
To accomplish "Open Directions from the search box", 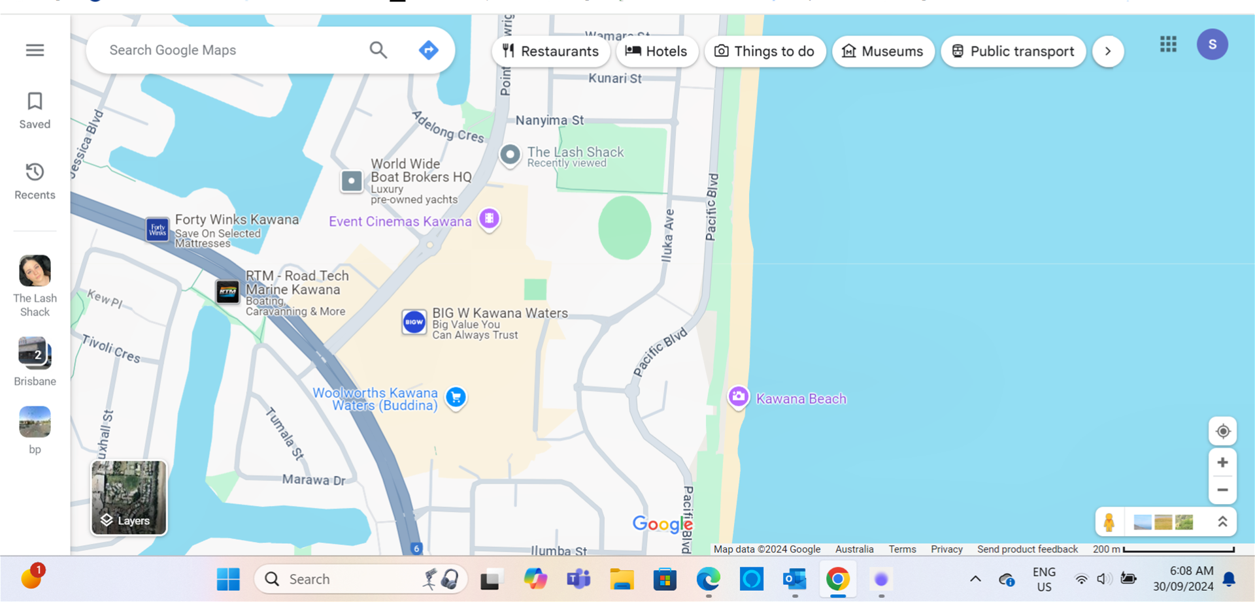I will tap(428, 50).
